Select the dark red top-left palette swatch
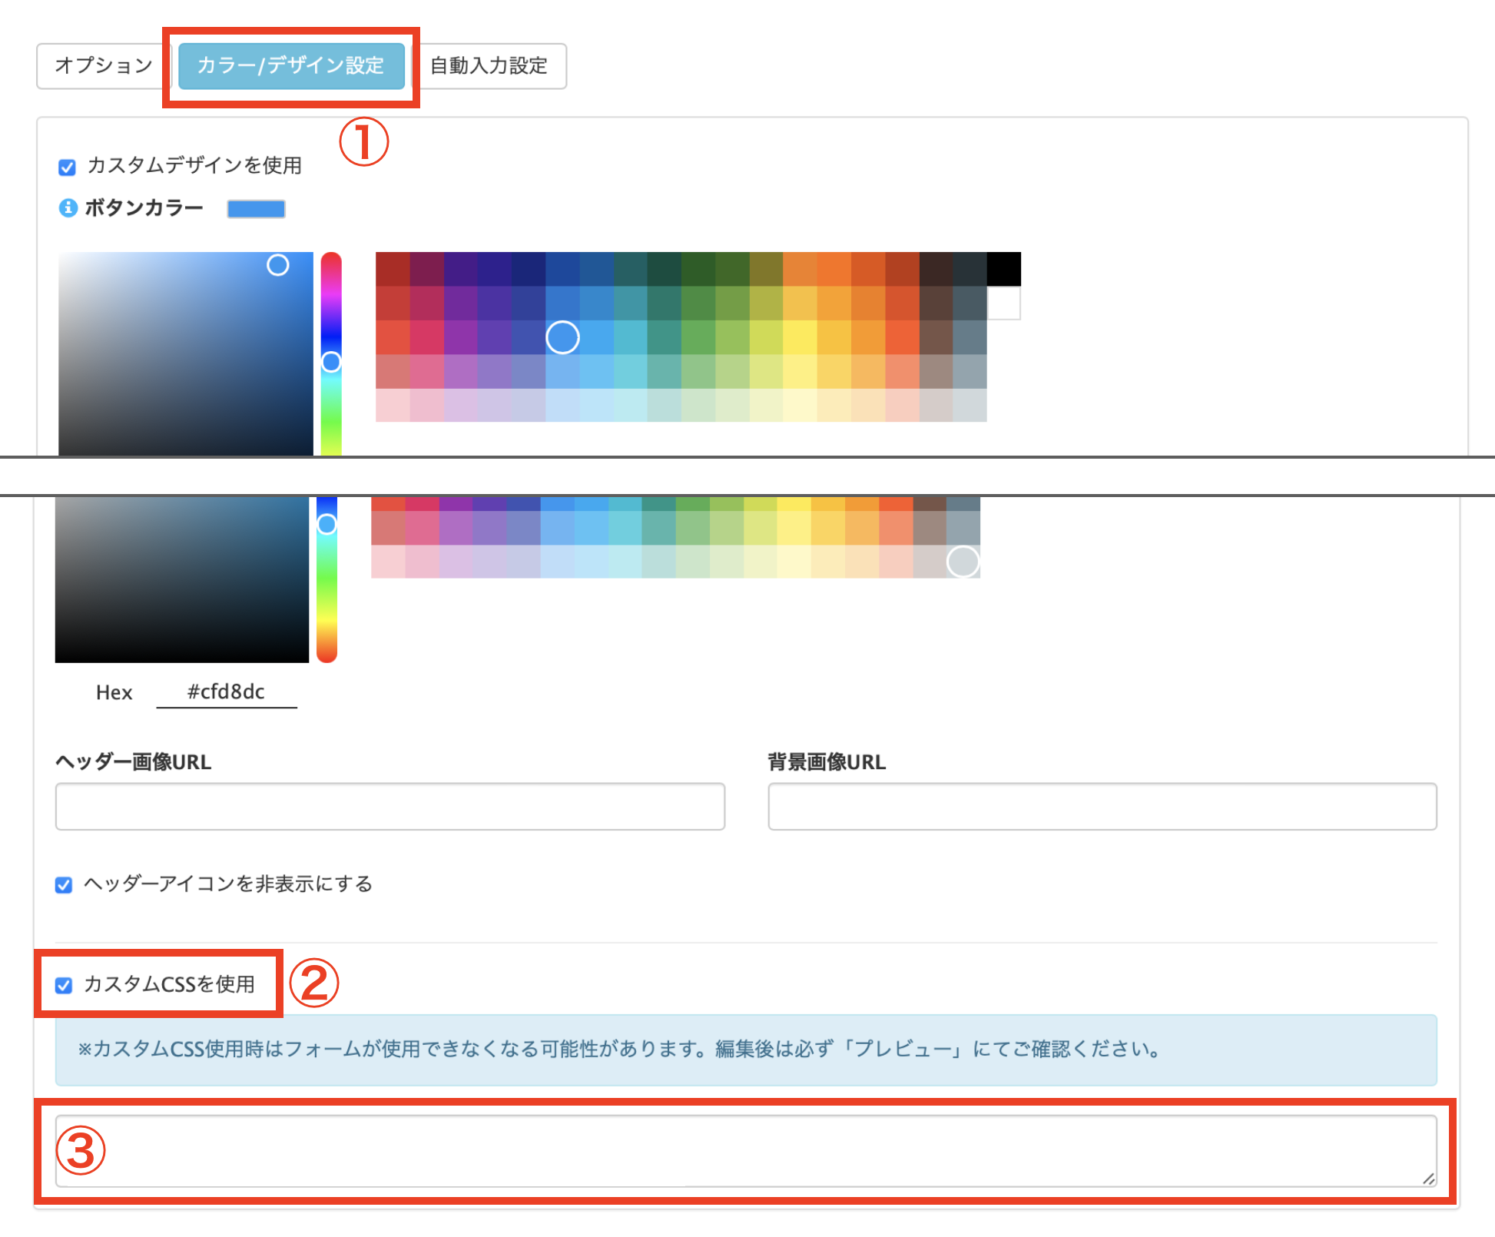The height and width of the screenshot is (1237, 1495). [393, 269]
